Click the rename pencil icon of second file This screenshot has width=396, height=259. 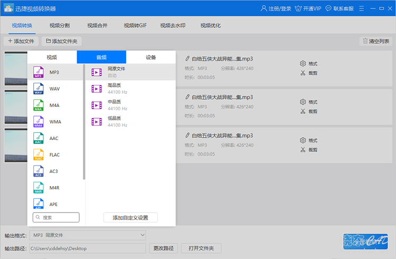point(187,97)
